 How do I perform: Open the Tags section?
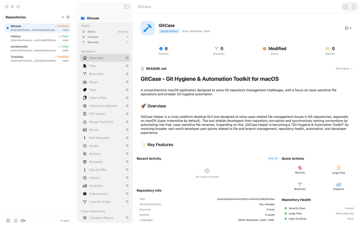pos(105,90)
